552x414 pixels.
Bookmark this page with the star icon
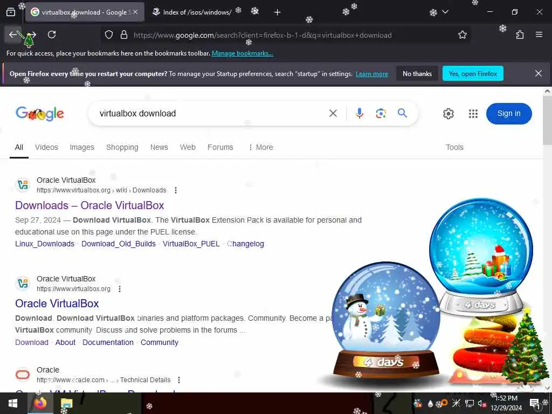click(x=462, y=34)
